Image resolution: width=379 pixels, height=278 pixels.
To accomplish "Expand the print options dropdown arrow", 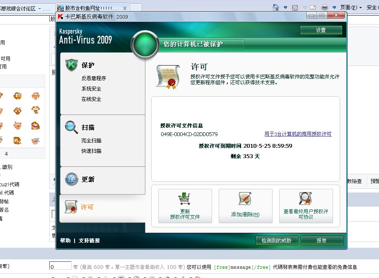I will (x=334, y=7).
